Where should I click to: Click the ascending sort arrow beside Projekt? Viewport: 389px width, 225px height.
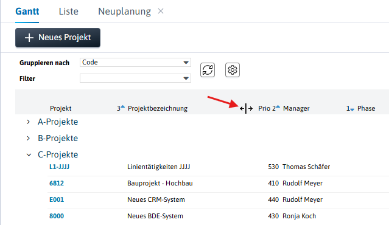(x=122, y=107)
